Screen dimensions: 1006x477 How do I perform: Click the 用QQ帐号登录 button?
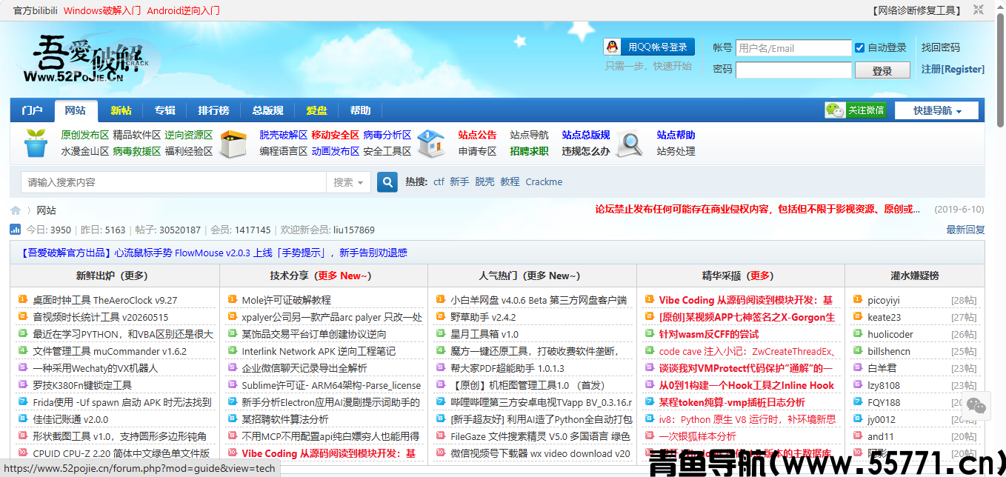coord(650,47)
